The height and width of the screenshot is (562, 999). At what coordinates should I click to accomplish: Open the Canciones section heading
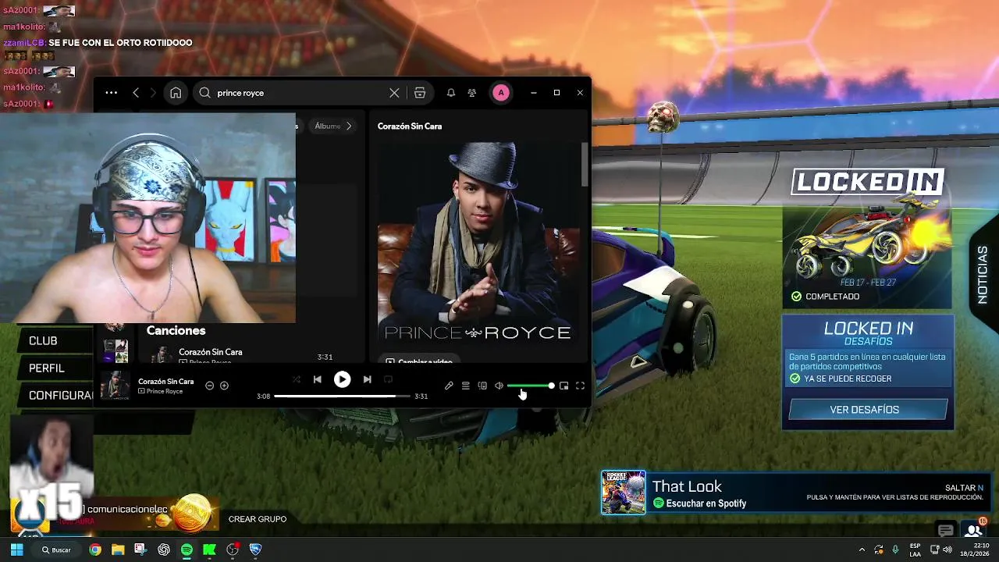click(x=176, y=331)
